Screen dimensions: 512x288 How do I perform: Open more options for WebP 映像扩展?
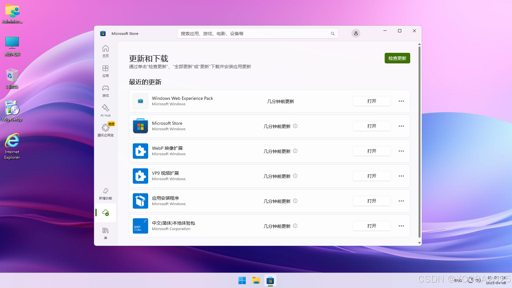[401, 151]
